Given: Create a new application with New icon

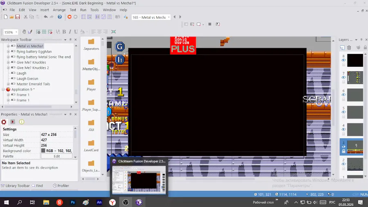Looking at the screenshot, I should coord(6,17).
